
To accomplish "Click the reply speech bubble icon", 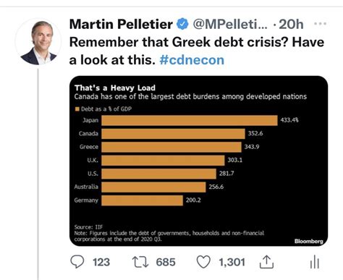I will coord(77,262).
